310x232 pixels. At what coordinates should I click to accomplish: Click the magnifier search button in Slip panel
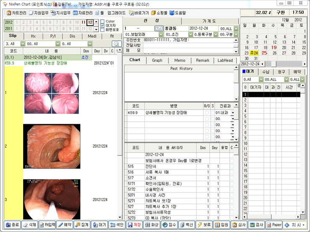pos(116,44)
